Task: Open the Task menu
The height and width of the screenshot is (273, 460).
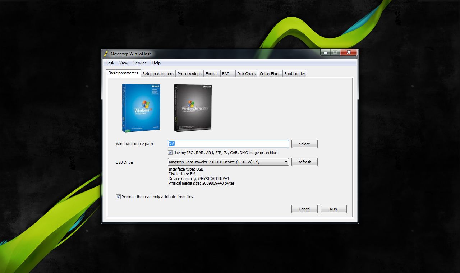Action: click(110, 63)
